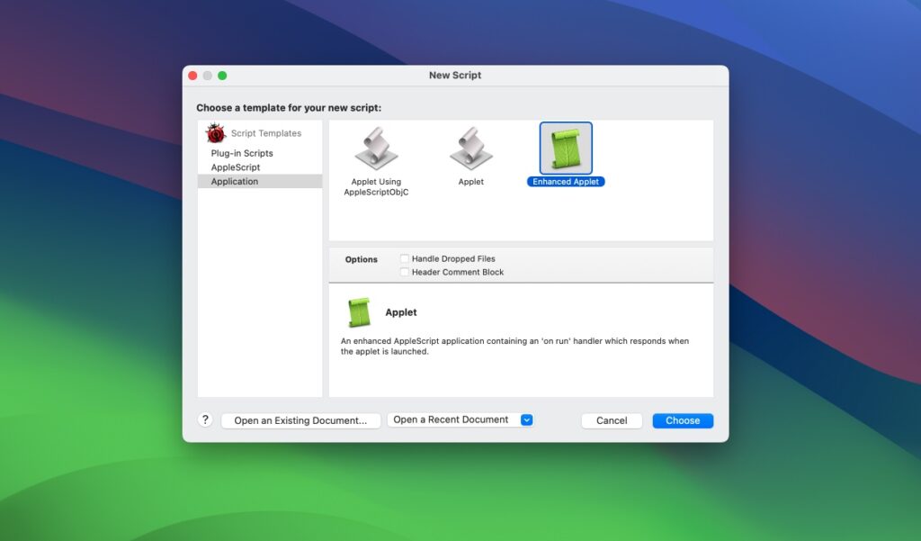Click Open an Existing Document
Image resolution: width=921 pixels, height=541 pixels.
coord(300,419)
